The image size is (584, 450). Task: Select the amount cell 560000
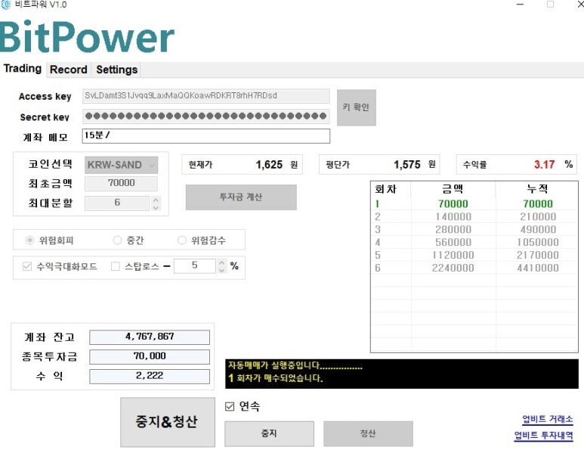pos(453,242)
